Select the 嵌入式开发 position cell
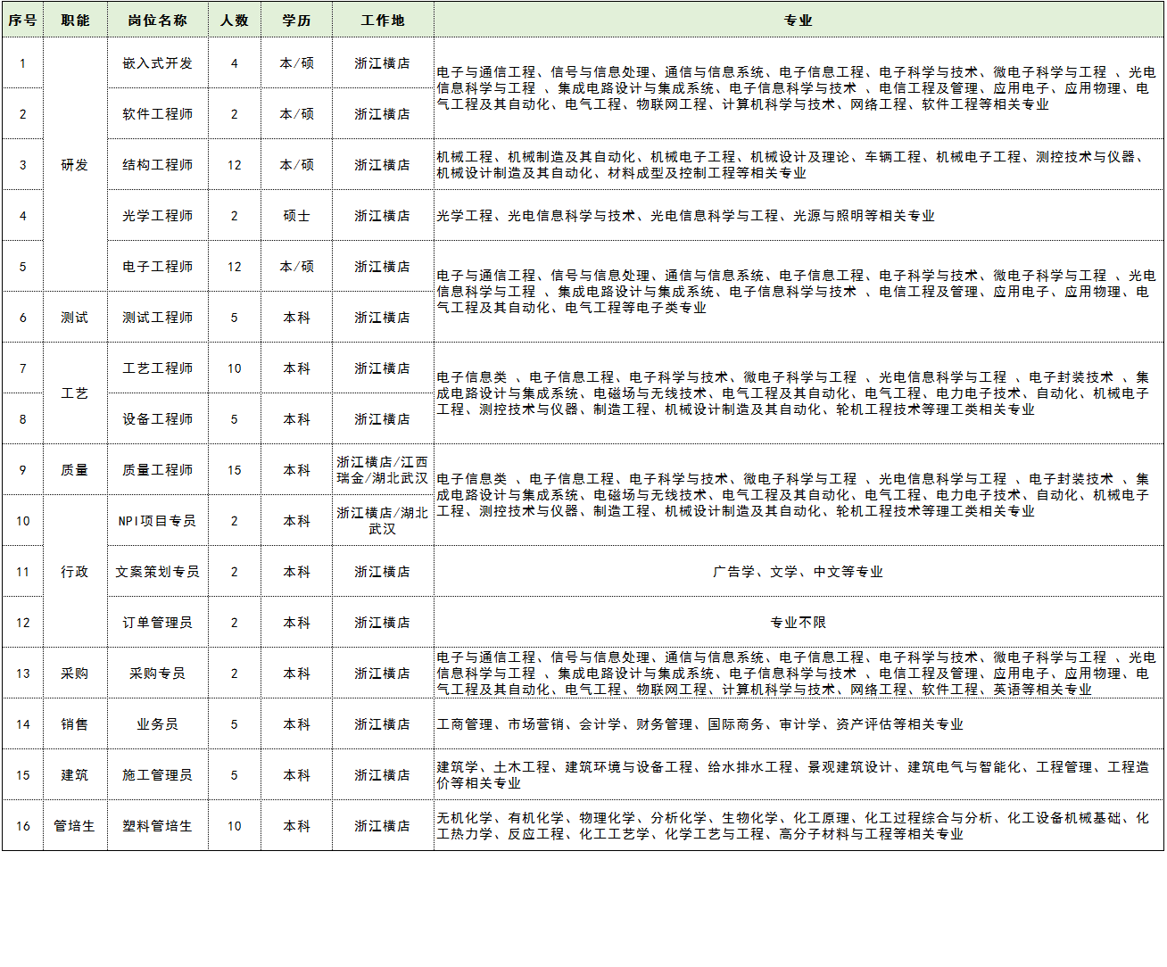 (x=157, y=63)
